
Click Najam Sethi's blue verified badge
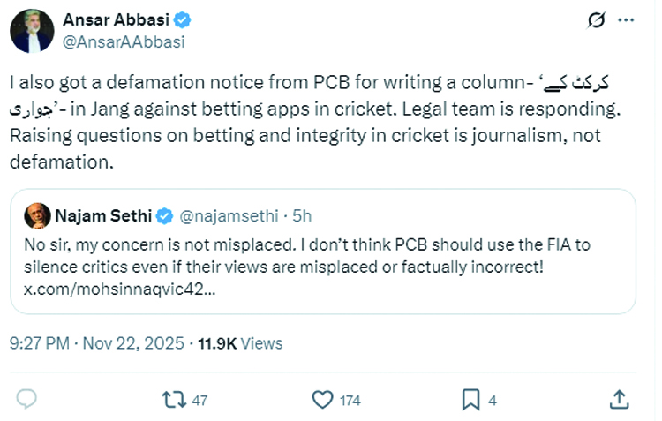tap(164, 215)
